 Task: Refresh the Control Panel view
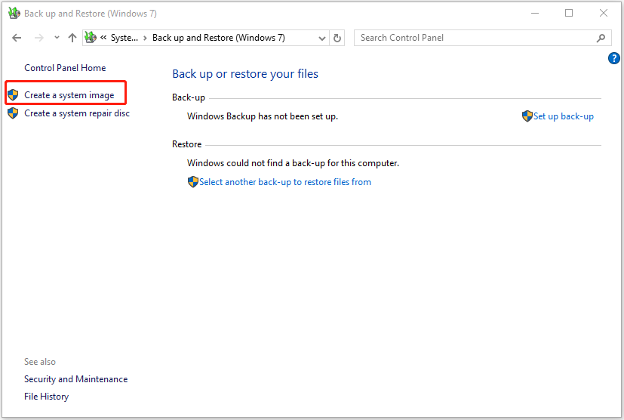(x=337, y=39)
